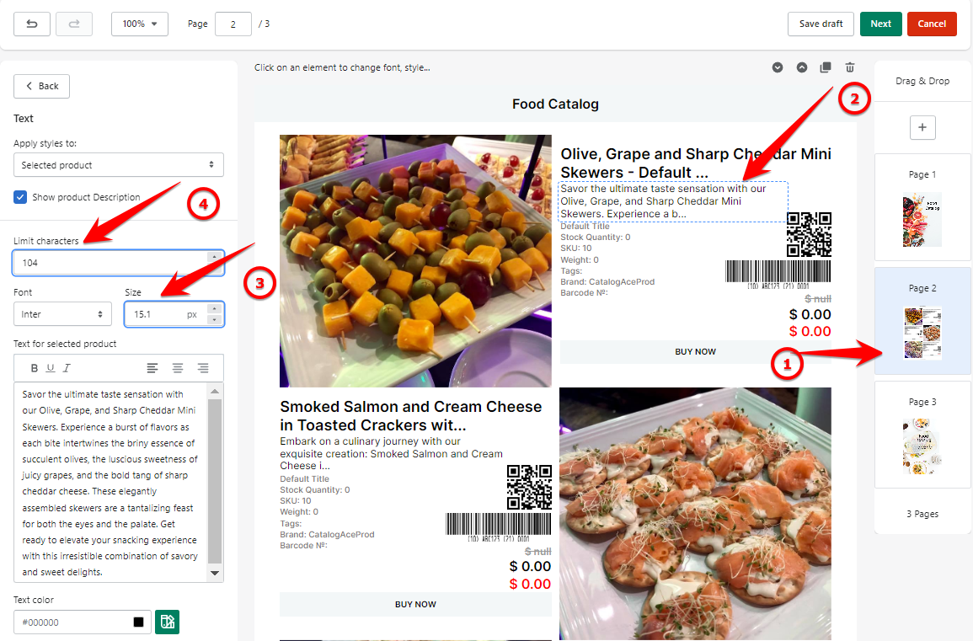Increase Limit characters with up stepper
Image resolution: width=973 pixels, height=641 pixels.
pyautogui.click(x=215, y=256)
